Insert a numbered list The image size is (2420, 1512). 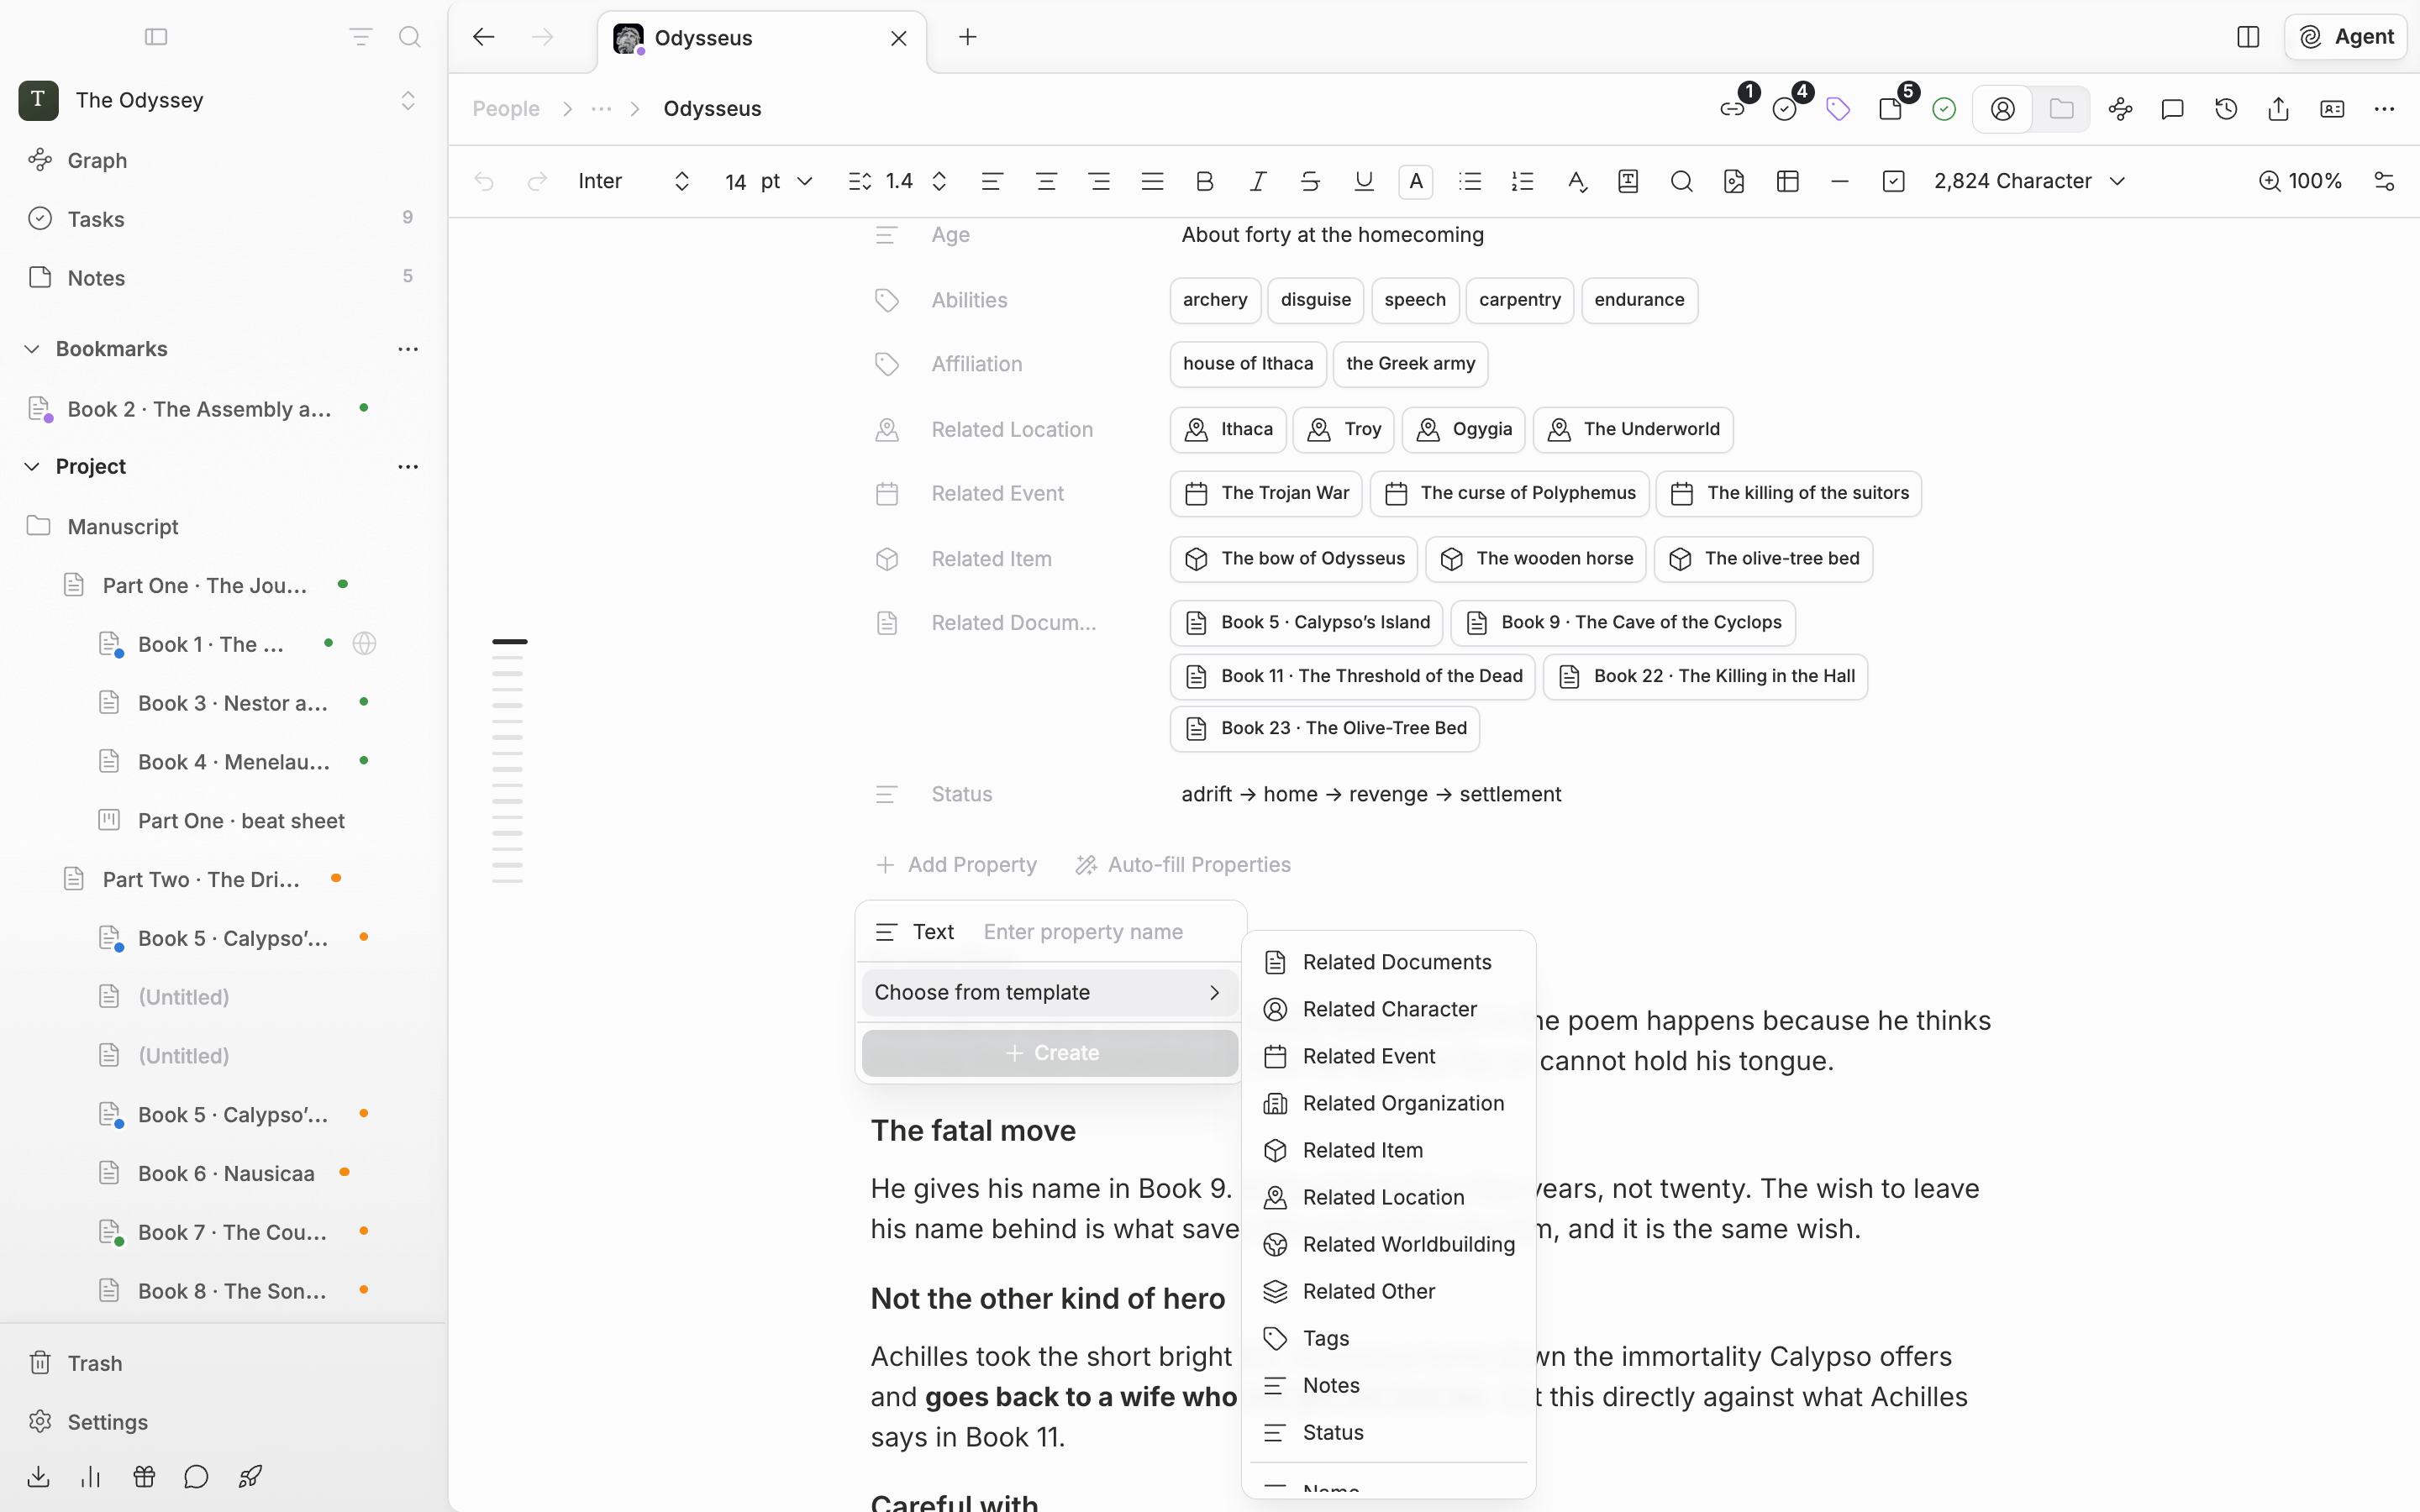click(x=1523, y=181)
